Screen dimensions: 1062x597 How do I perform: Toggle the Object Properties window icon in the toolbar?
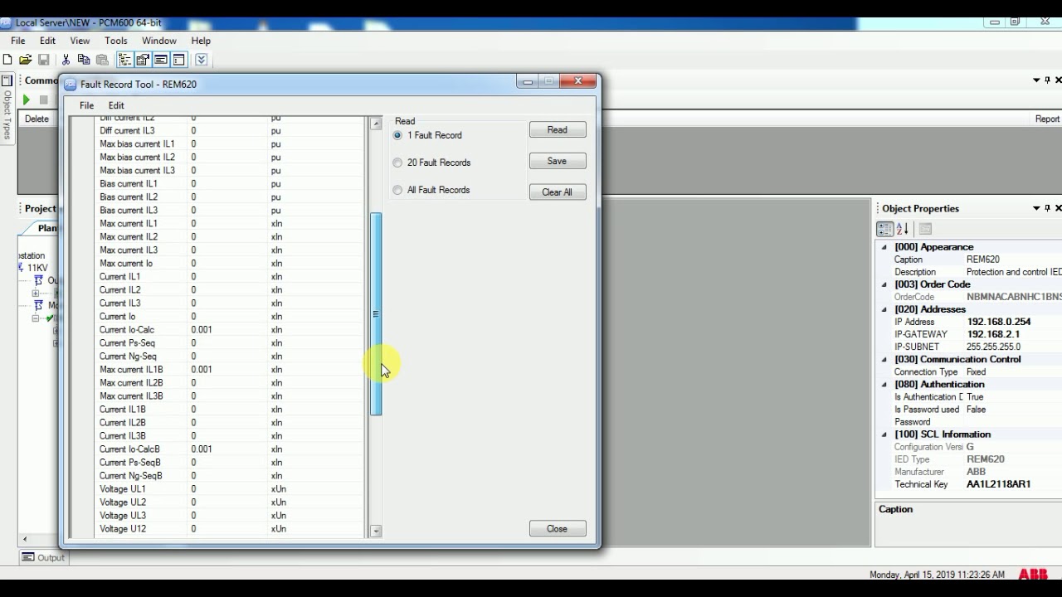pos(143,60)
